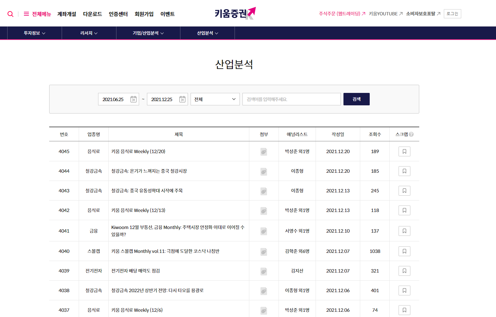The width and height of the screenshot is (496, 317).
Task: Open report 키움 음식료 Weekly (12/20)
Action: point(138,151)
